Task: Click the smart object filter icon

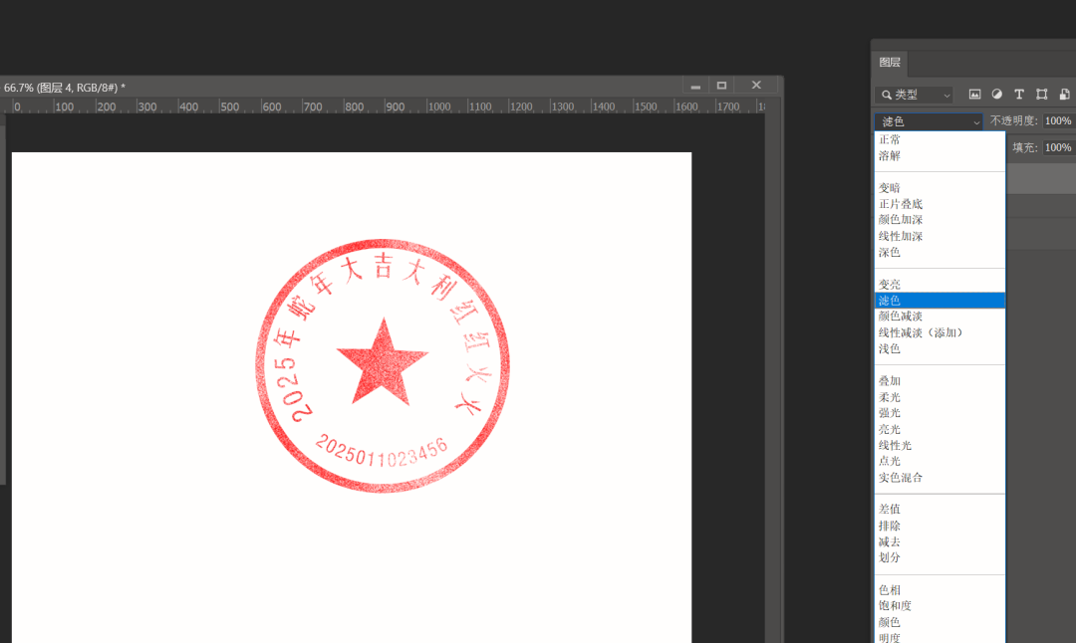Action: [x=1064, y=95]
